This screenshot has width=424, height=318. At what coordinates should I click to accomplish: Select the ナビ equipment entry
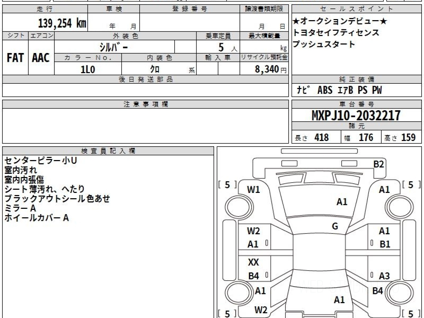pyautogui.click(x=303, y=90)
